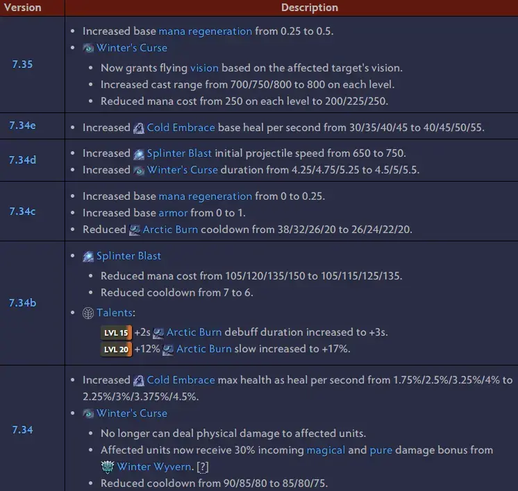
Task: Open version 7.34d link
Action: 22,160
